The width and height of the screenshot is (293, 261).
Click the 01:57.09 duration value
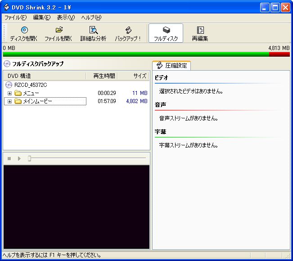[x=107, y=101]
